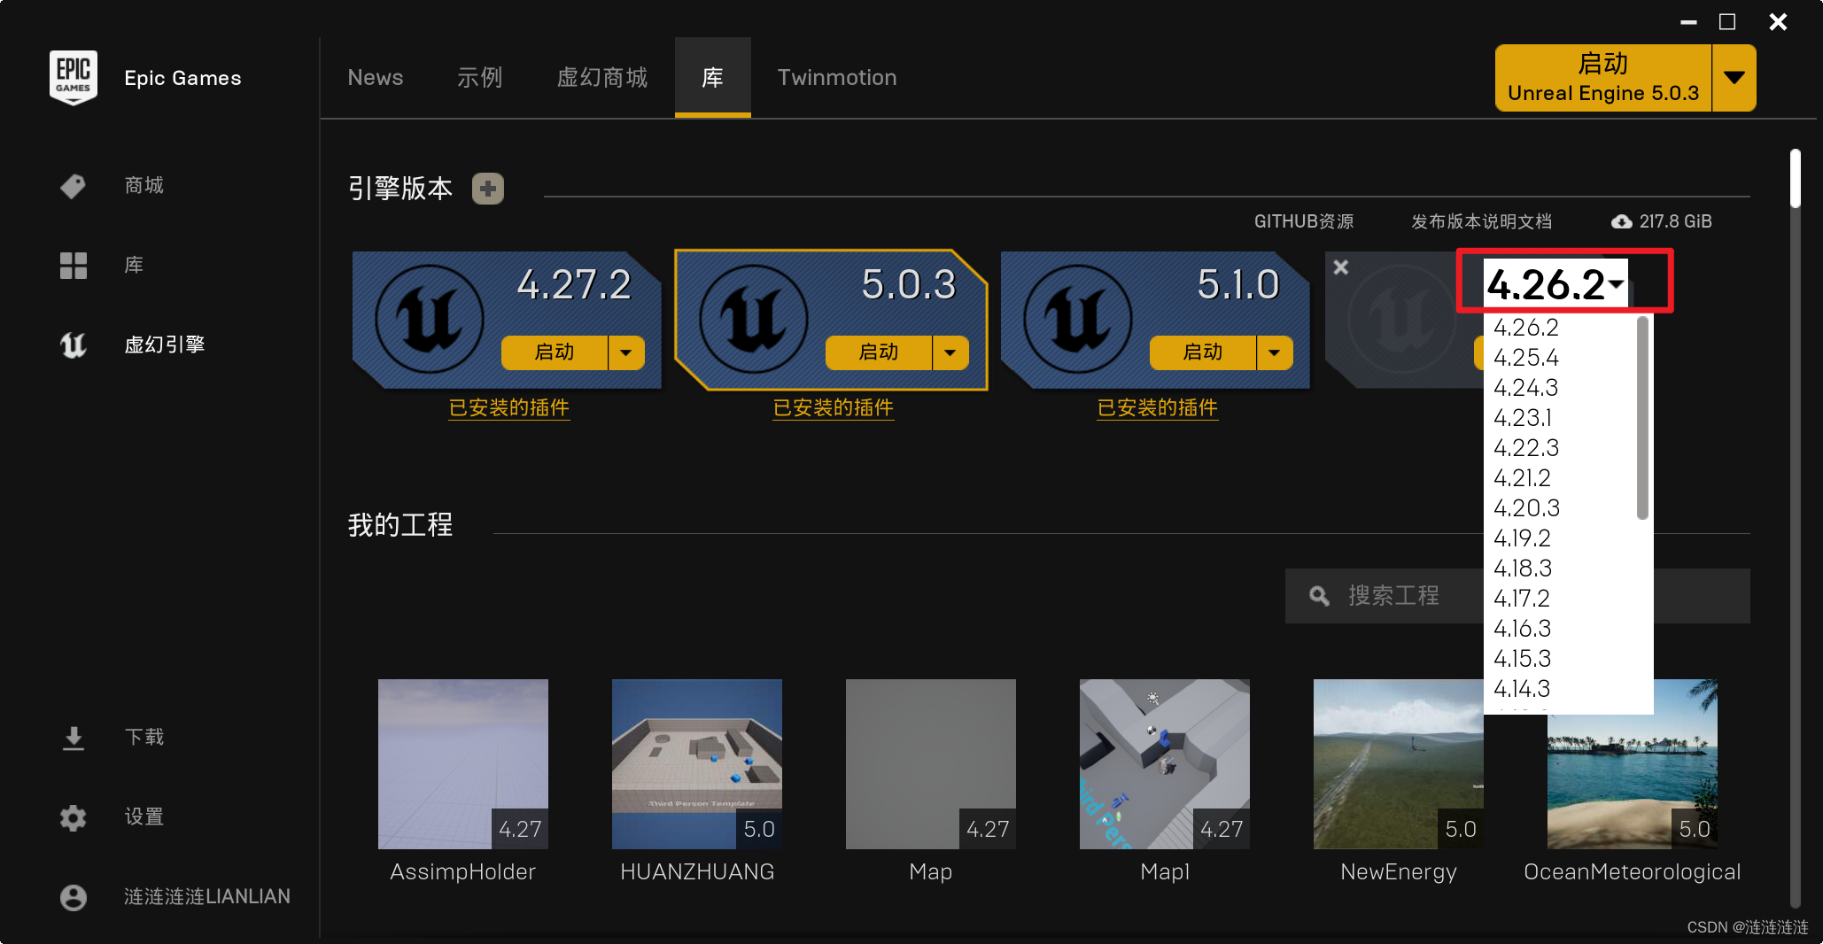
Task: Select version 4.14.3 in version list
Action: (1523, 689)
